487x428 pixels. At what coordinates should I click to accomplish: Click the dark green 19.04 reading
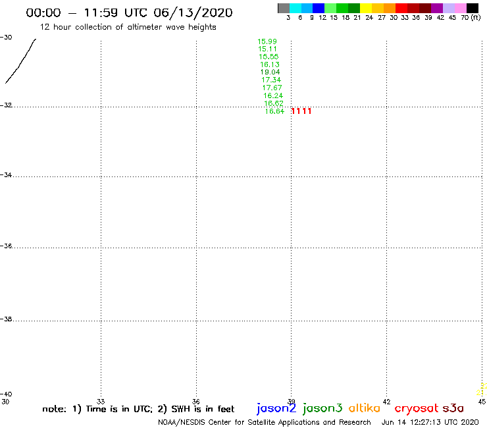point(270,72)
